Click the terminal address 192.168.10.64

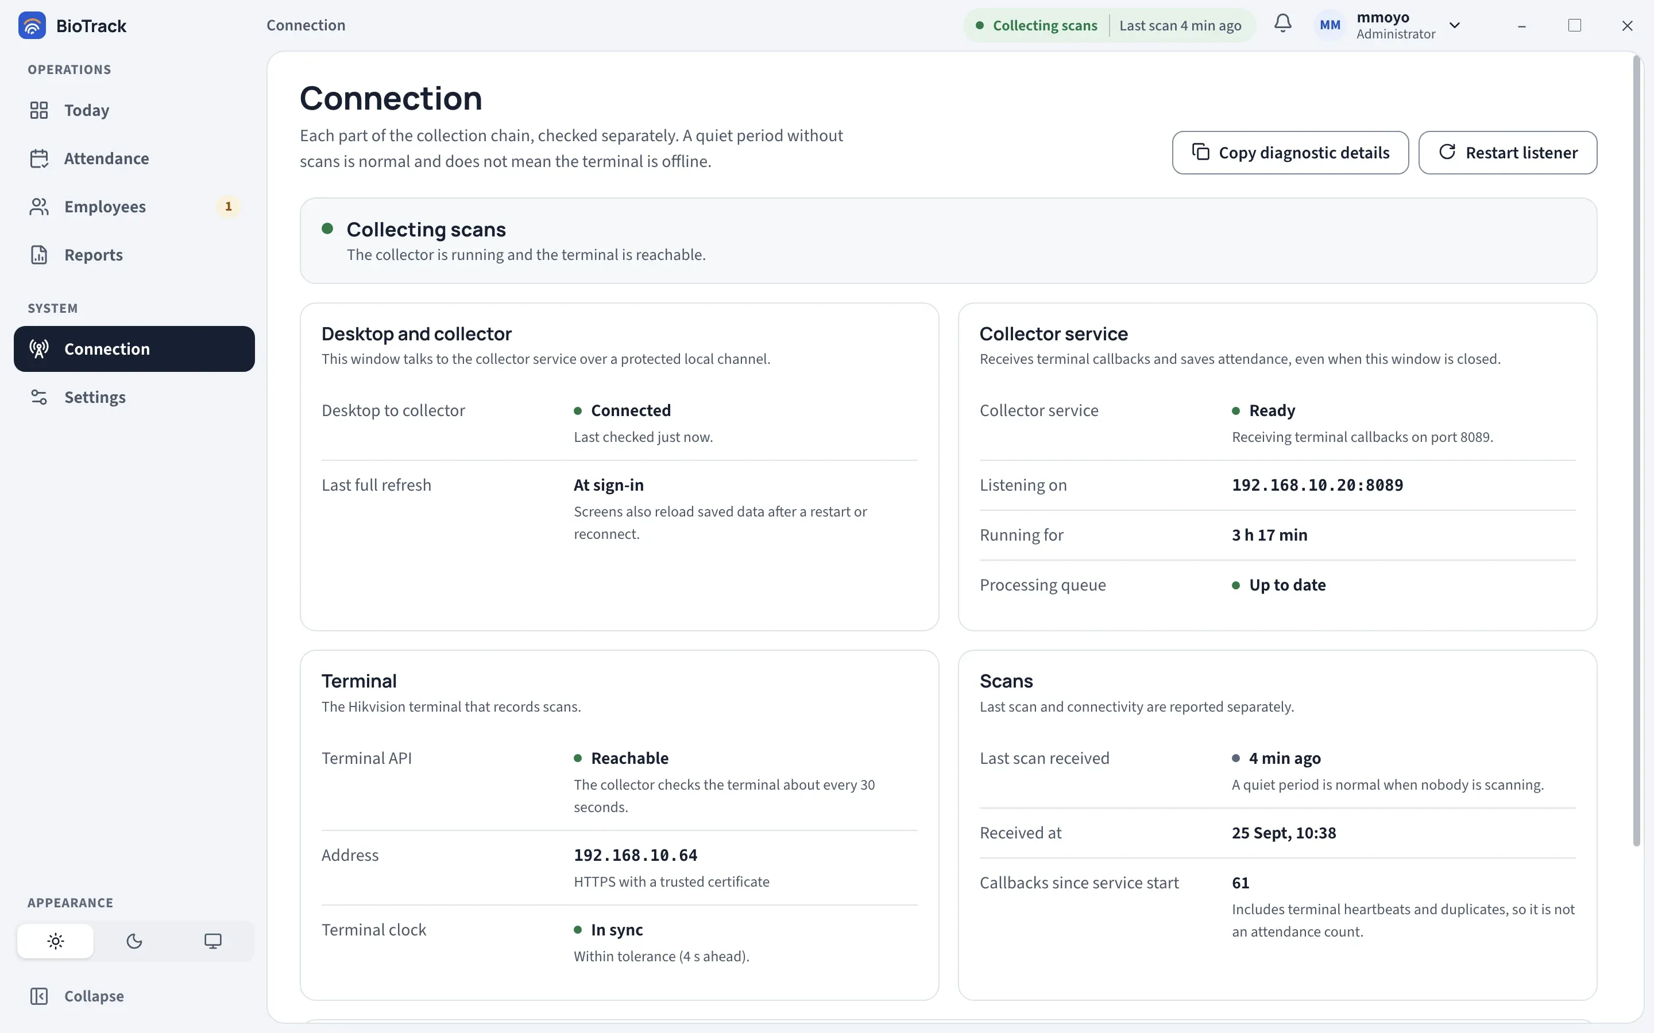pos(635,855)
